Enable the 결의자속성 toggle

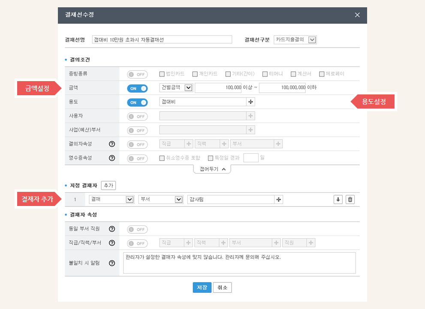pos(137,144)
